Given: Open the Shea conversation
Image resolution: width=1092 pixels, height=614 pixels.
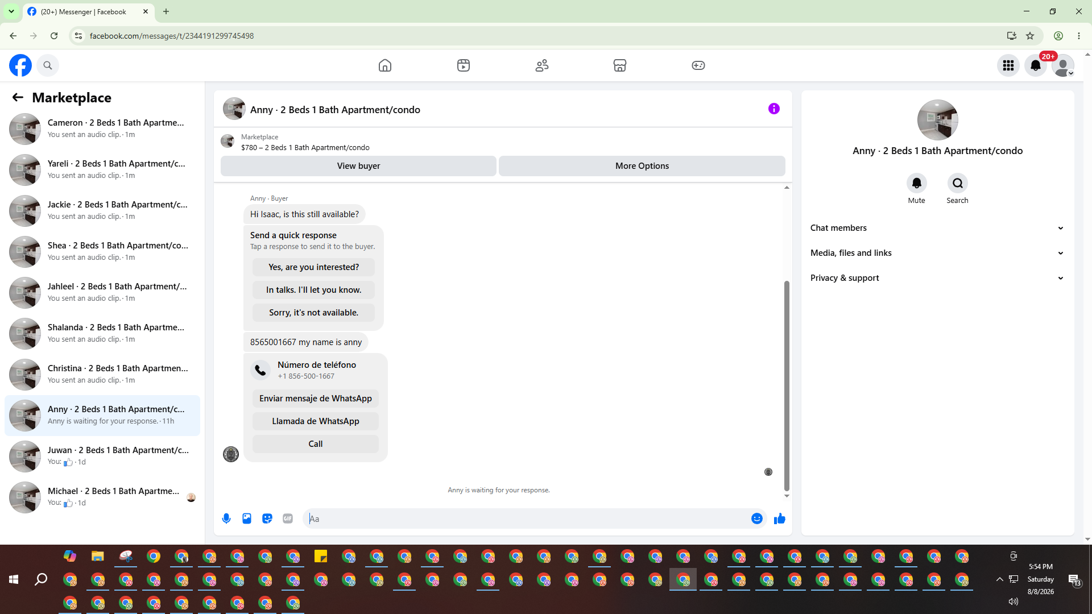Looking at the screenshot, I should pos(102,252).
